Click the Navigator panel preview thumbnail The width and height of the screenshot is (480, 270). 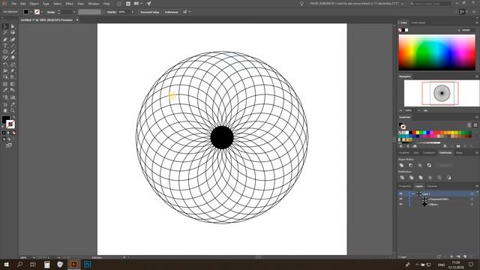tap(442, 93)
